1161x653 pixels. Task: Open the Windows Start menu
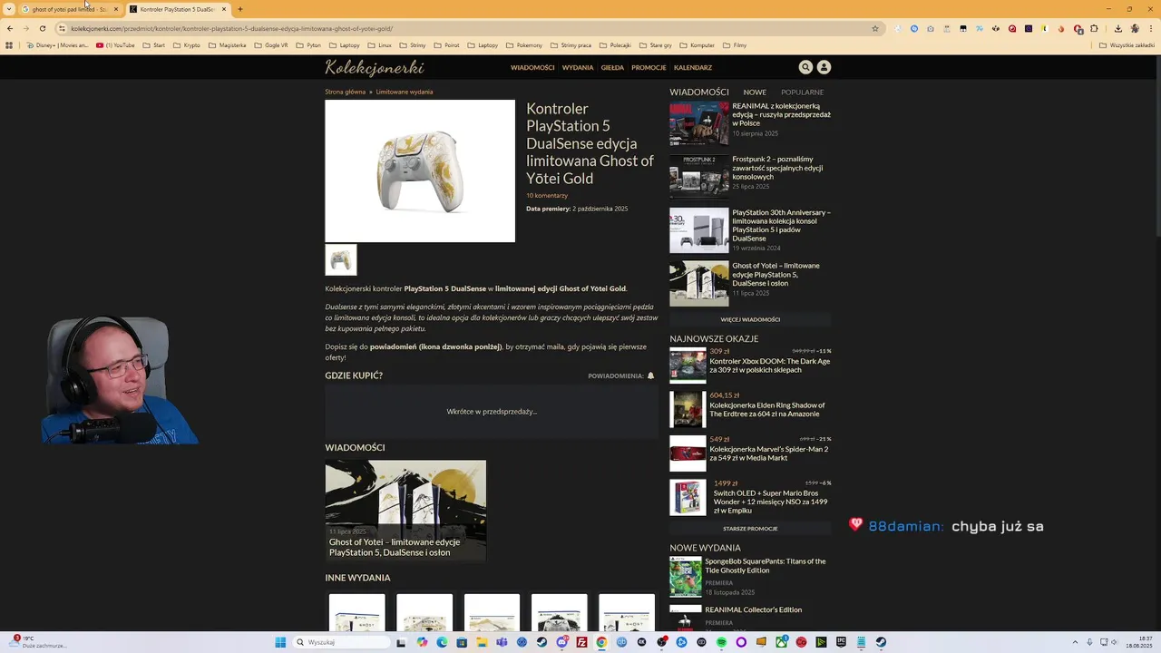pos(280,642)
